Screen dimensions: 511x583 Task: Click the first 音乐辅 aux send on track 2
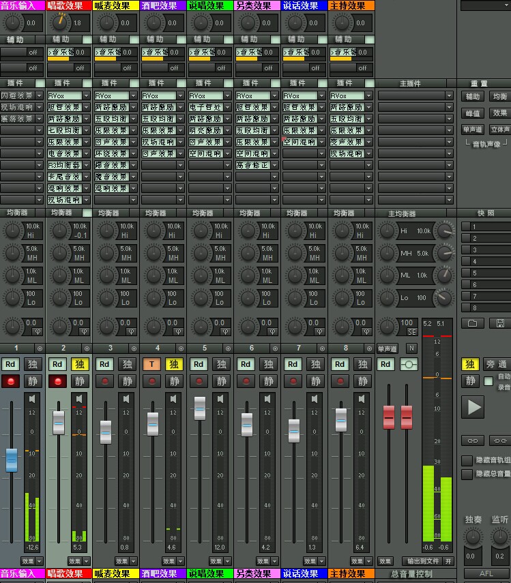pos(69,54)
